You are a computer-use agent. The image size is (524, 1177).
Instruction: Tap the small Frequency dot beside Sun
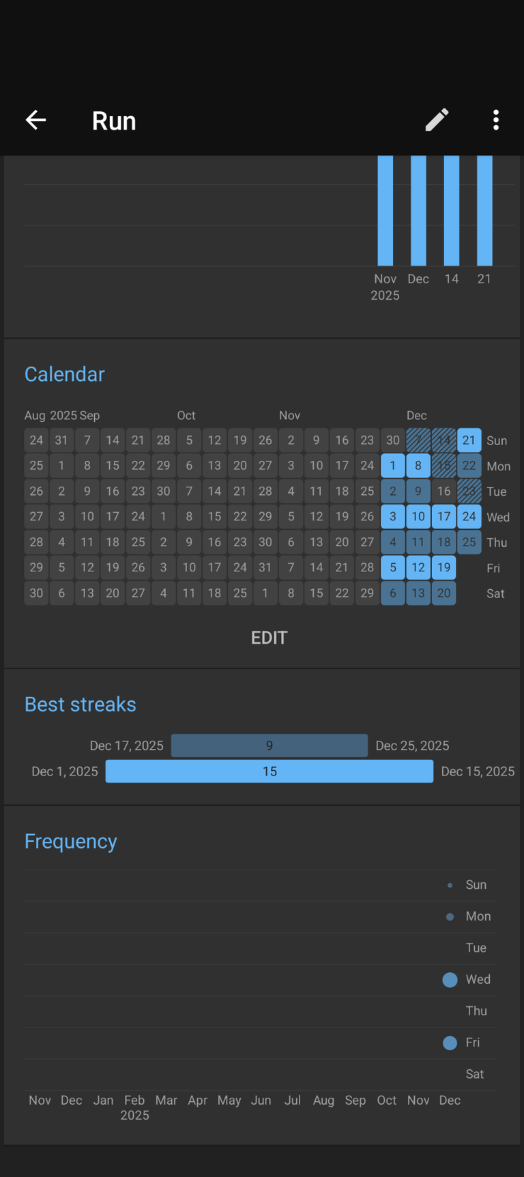pos(450,885)
